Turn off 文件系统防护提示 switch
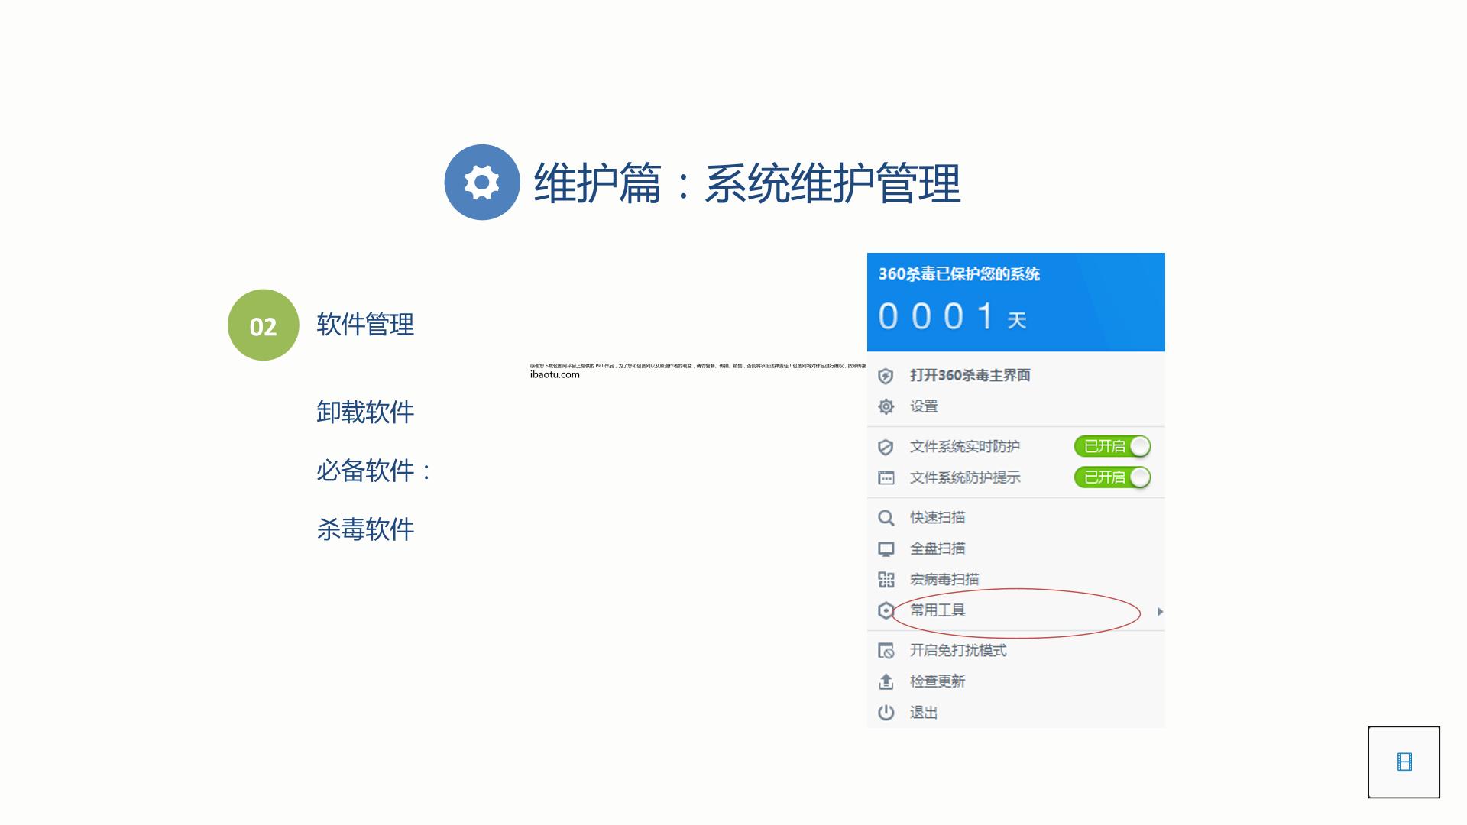The height and width of the screenshot is (825, 1467). [x=1112, y=477]
